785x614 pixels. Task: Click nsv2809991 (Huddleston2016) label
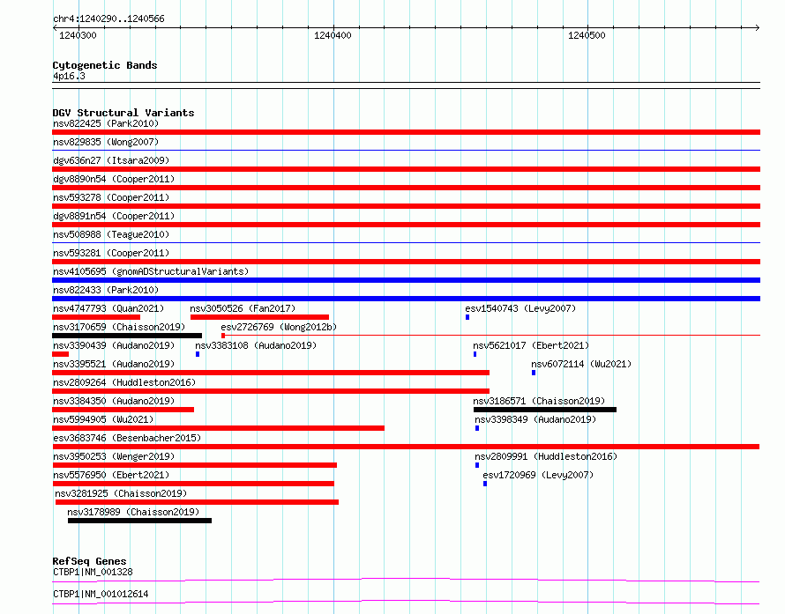[x=546, y=456]
